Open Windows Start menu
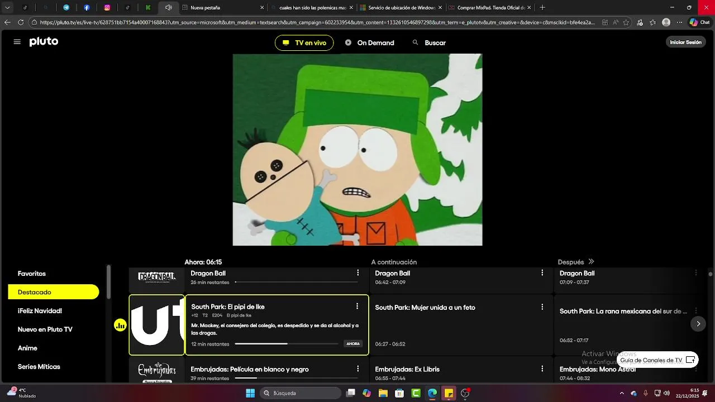This screenshot has width=715, height=402. point(250,393)
